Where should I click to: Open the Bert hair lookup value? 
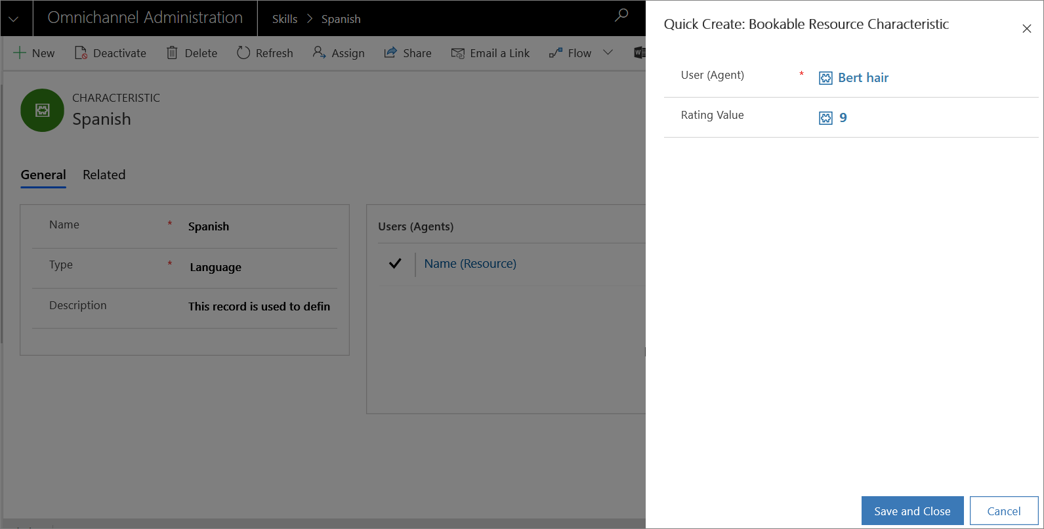pyautogui.click(x=863, y=77)
